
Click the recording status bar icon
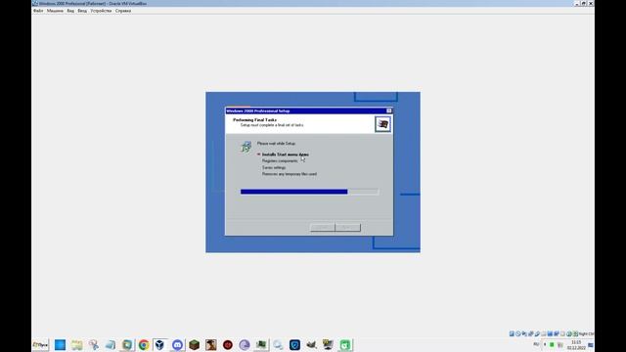point(557,333)
